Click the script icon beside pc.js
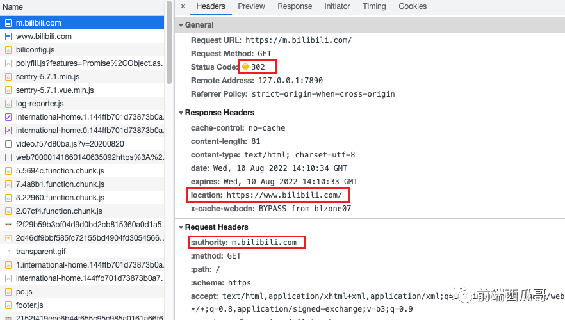 coord(8,292)
